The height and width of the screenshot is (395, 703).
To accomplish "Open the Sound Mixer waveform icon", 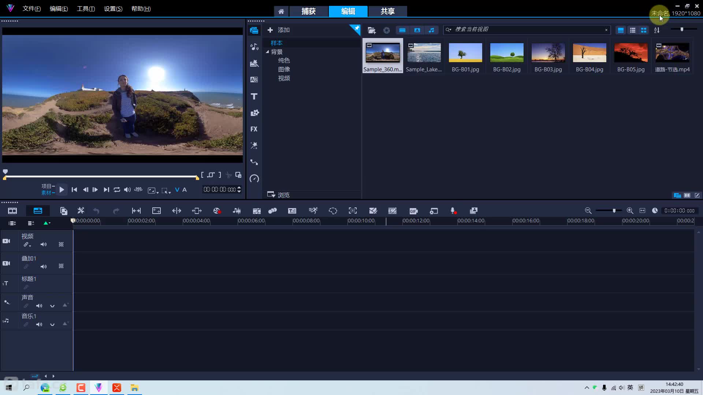I will tap(237, 211).
